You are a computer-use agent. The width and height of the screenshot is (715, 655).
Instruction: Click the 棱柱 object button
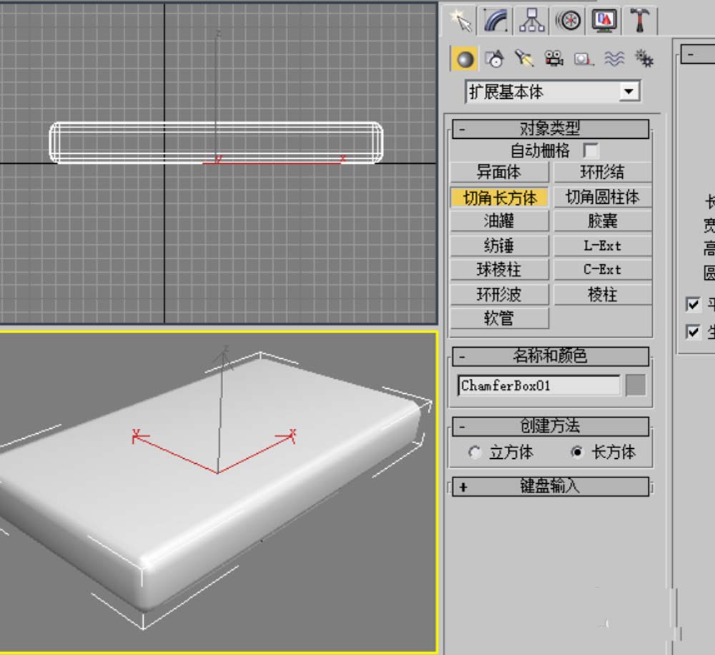(x=602, y=294)
